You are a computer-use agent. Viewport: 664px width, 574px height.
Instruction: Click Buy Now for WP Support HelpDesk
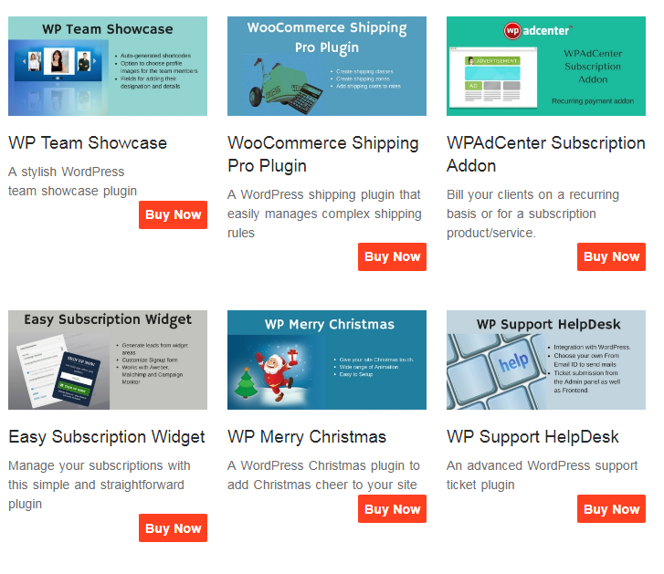pos(612,509)
